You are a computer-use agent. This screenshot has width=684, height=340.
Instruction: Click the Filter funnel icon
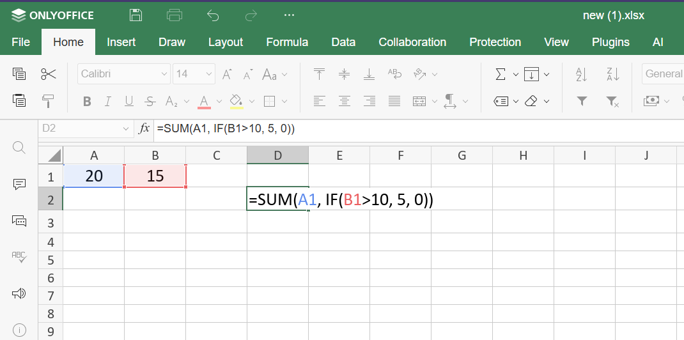[x=582, y=102]
